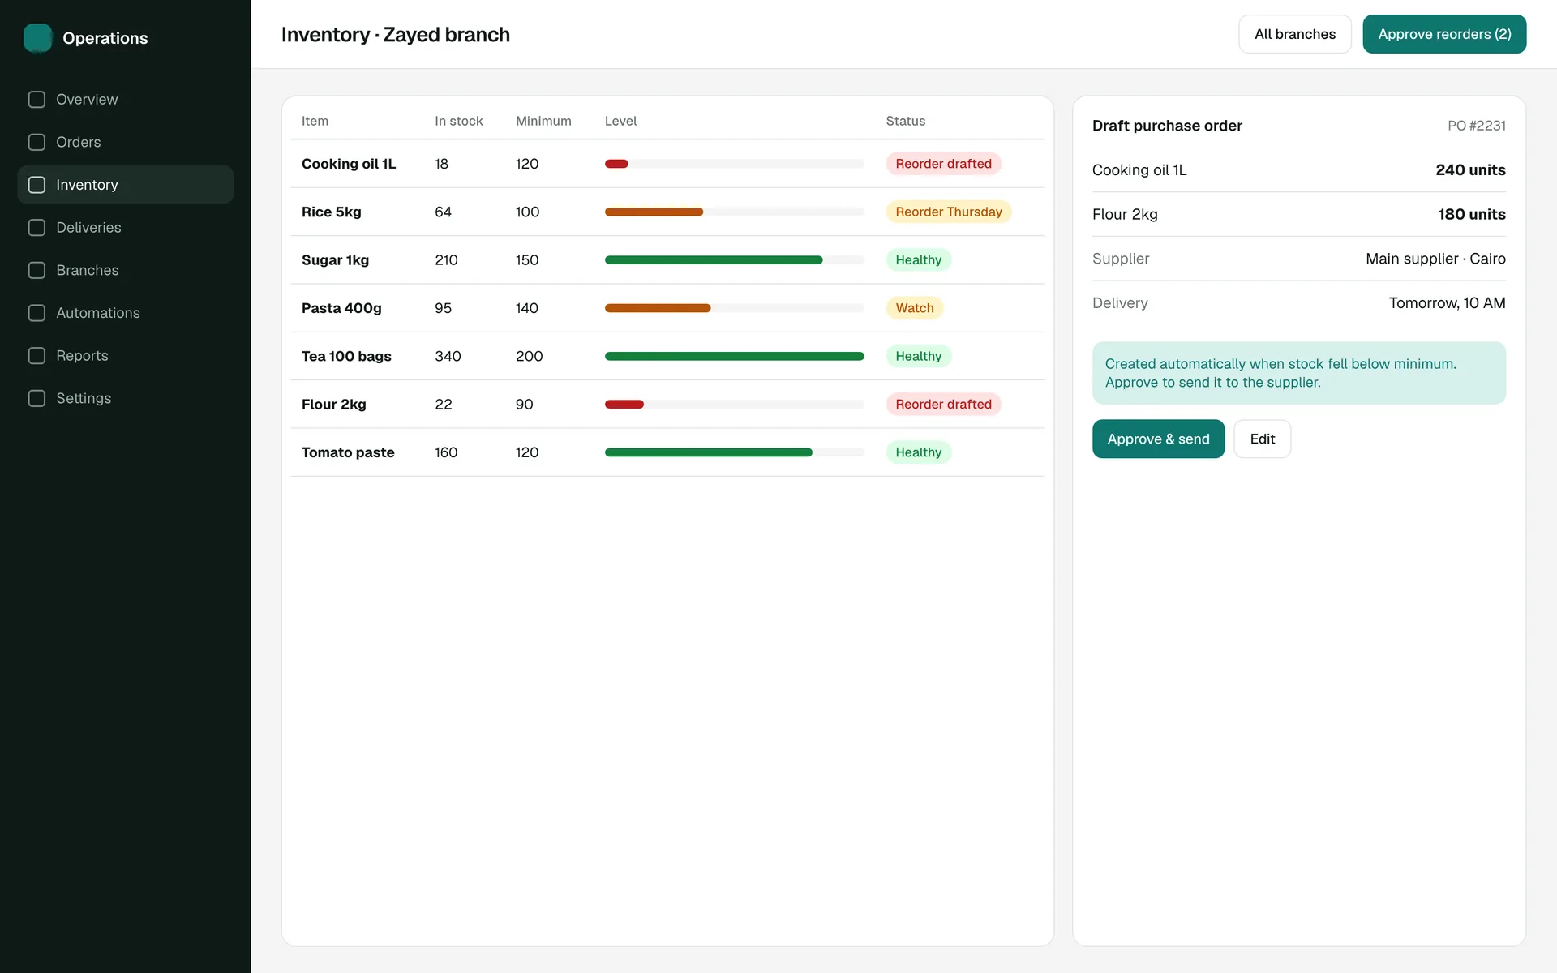Go to the Orders section

pyautogui.click(x=79, y=142)
